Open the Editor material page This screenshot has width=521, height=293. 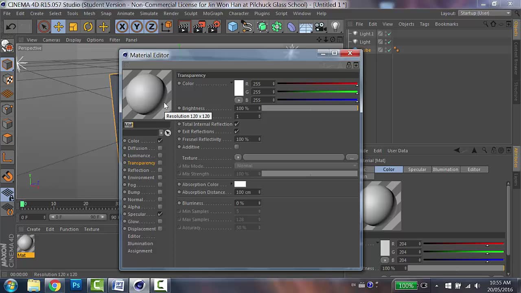[134, 236]
